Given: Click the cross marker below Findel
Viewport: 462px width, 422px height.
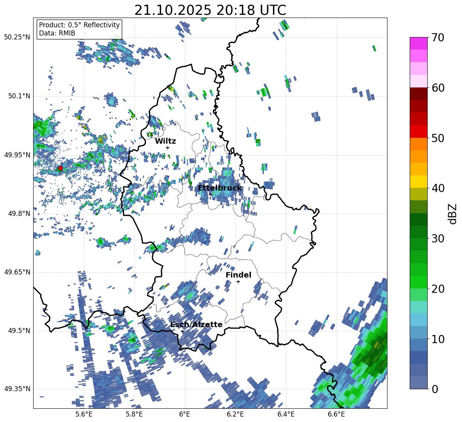Looking at the screenshot, I should click(x=238, y=282).
